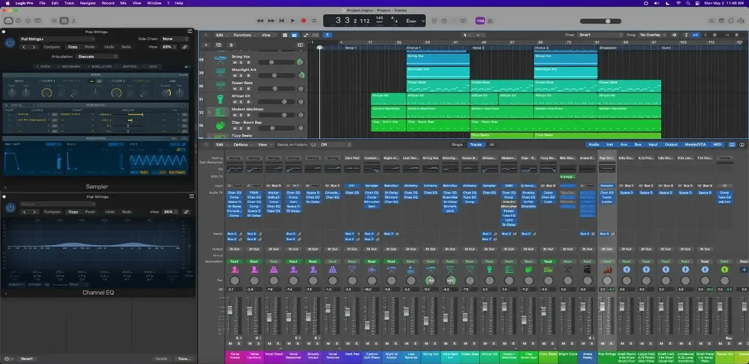Screen dimensions: 749x364
Task: Click the Clap - Boom Bap hand icon
Action: pyautogui.click(x=221, y=125)
